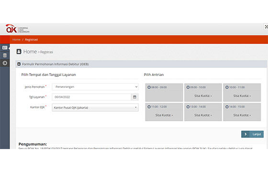
Task: Open the Jenis Pemohon dropdown
Action: click(x=95, y=86)
